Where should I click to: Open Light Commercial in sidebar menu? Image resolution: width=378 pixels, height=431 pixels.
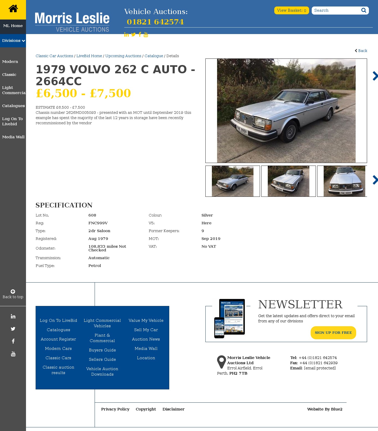click(x=14, y=90)
